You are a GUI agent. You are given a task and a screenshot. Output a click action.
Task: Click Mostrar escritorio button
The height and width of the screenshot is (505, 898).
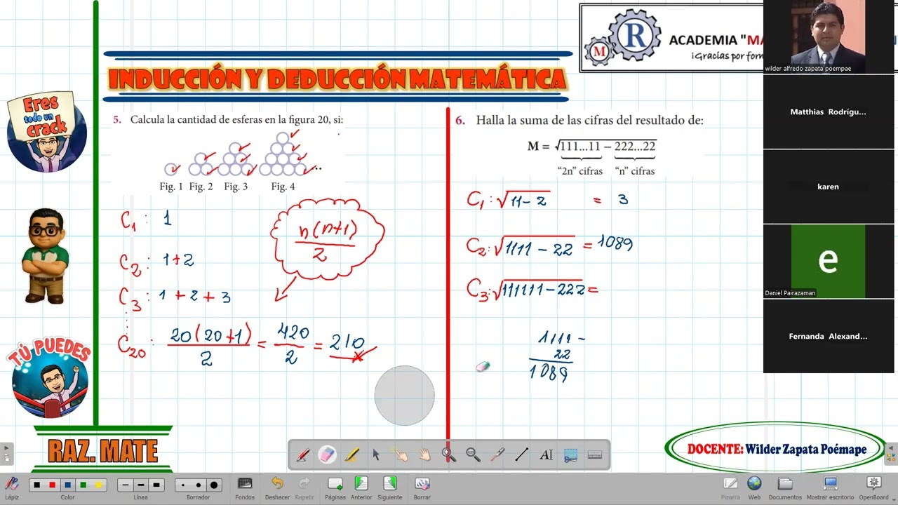(x=830, y=487)
